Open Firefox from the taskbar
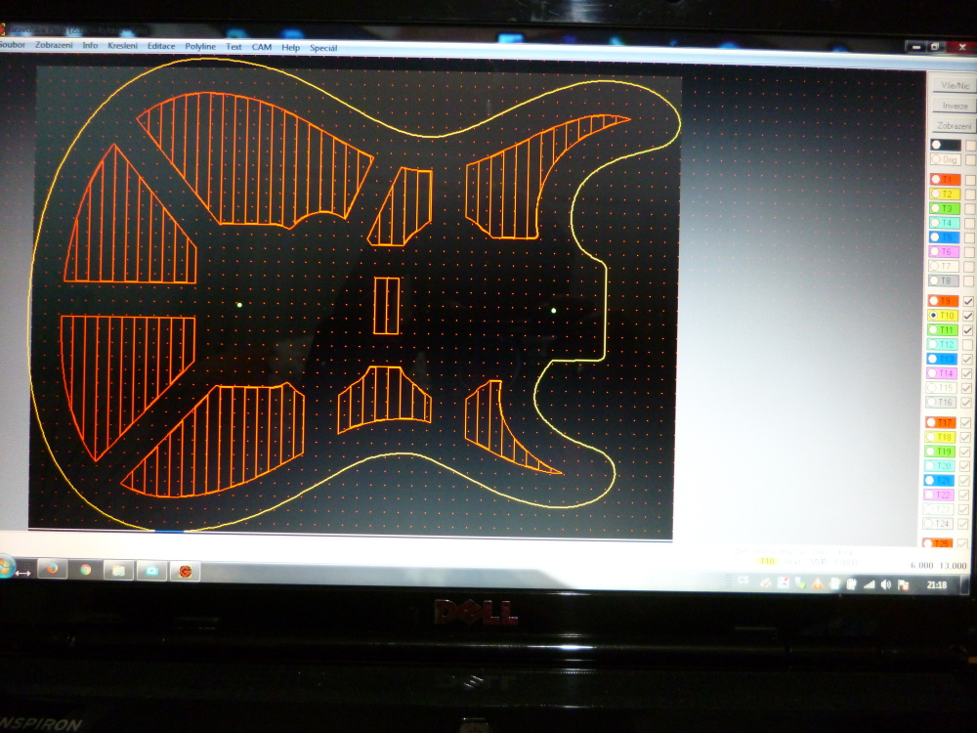 (x=52, y=570)
